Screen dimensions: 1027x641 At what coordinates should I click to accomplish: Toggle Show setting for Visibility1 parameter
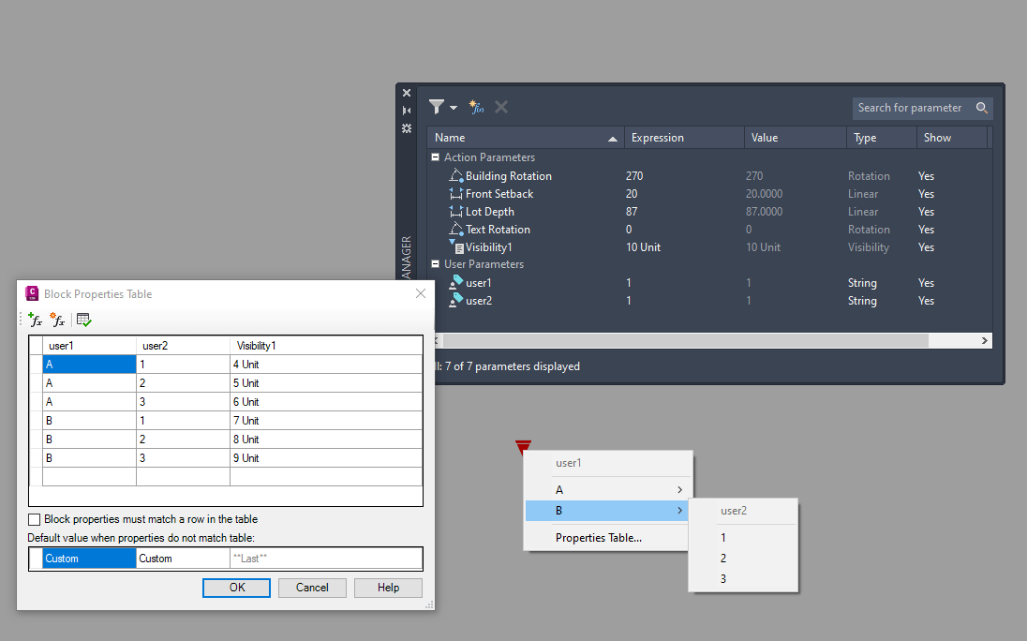pos(926,246)
